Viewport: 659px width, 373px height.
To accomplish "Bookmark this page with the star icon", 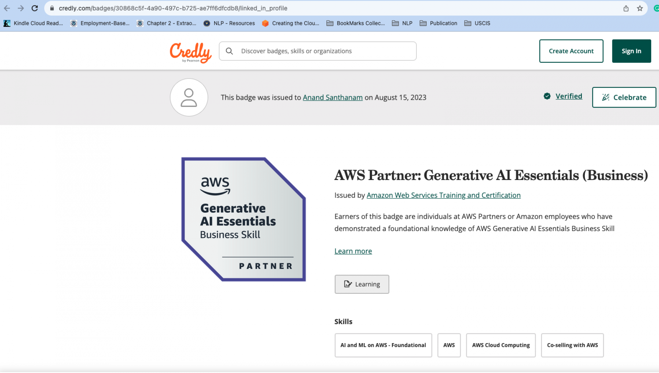I will [x=640, y=8].
